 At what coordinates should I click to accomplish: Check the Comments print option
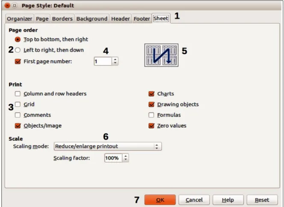pyautogui.click(x=18, y=115)
